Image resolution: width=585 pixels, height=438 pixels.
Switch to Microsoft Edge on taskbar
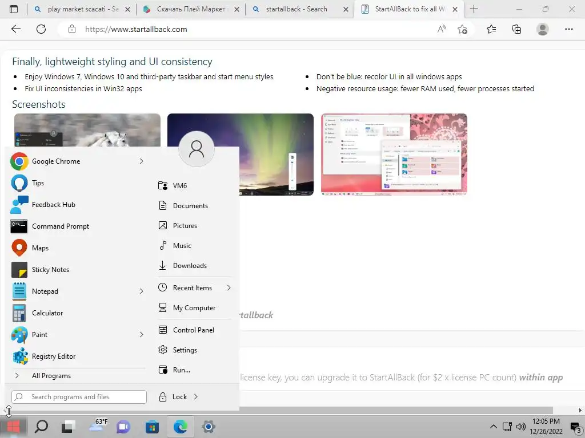(x=180, y=427)
